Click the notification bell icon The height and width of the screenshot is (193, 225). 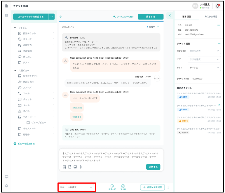pos(218,6)
